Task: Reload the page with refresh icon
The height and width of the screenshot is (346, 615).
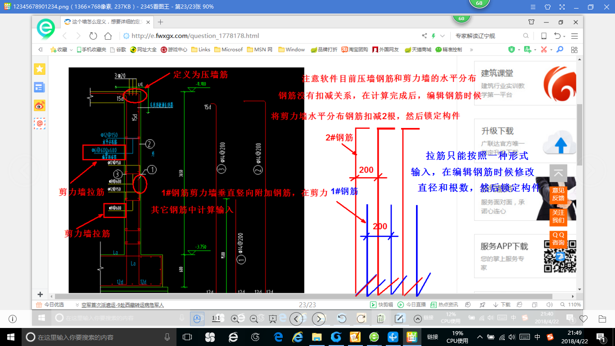Action: [x=93, y=36]
